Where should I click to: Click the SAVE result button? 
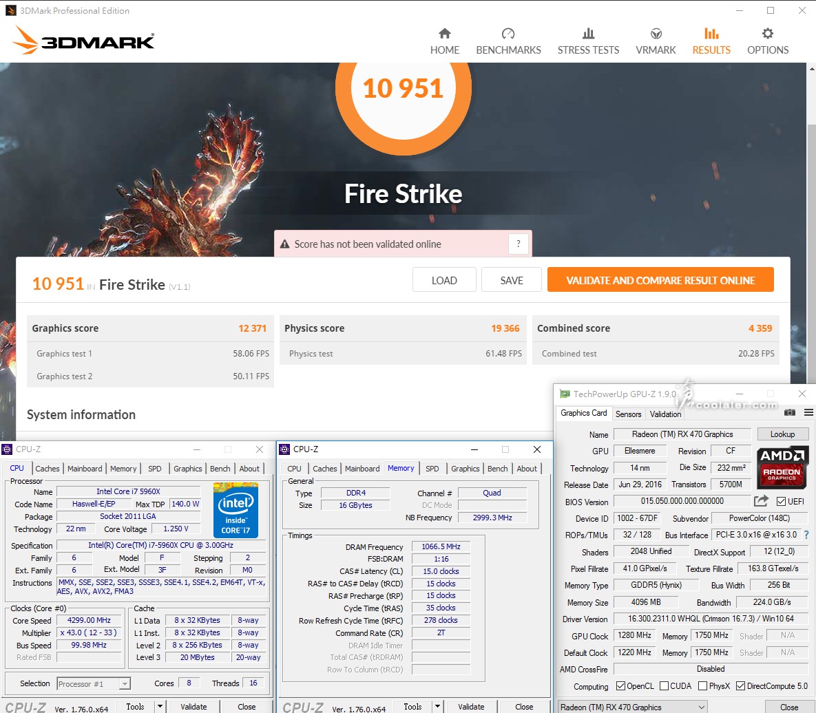click(511, 280)
